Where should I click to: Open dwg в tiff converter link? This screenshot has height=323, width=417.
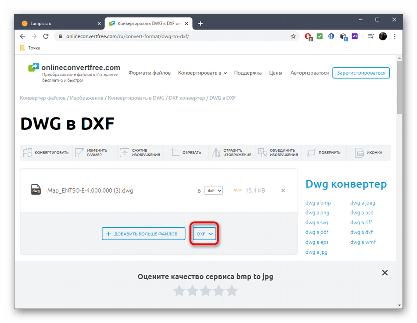[x=361, y=223]
